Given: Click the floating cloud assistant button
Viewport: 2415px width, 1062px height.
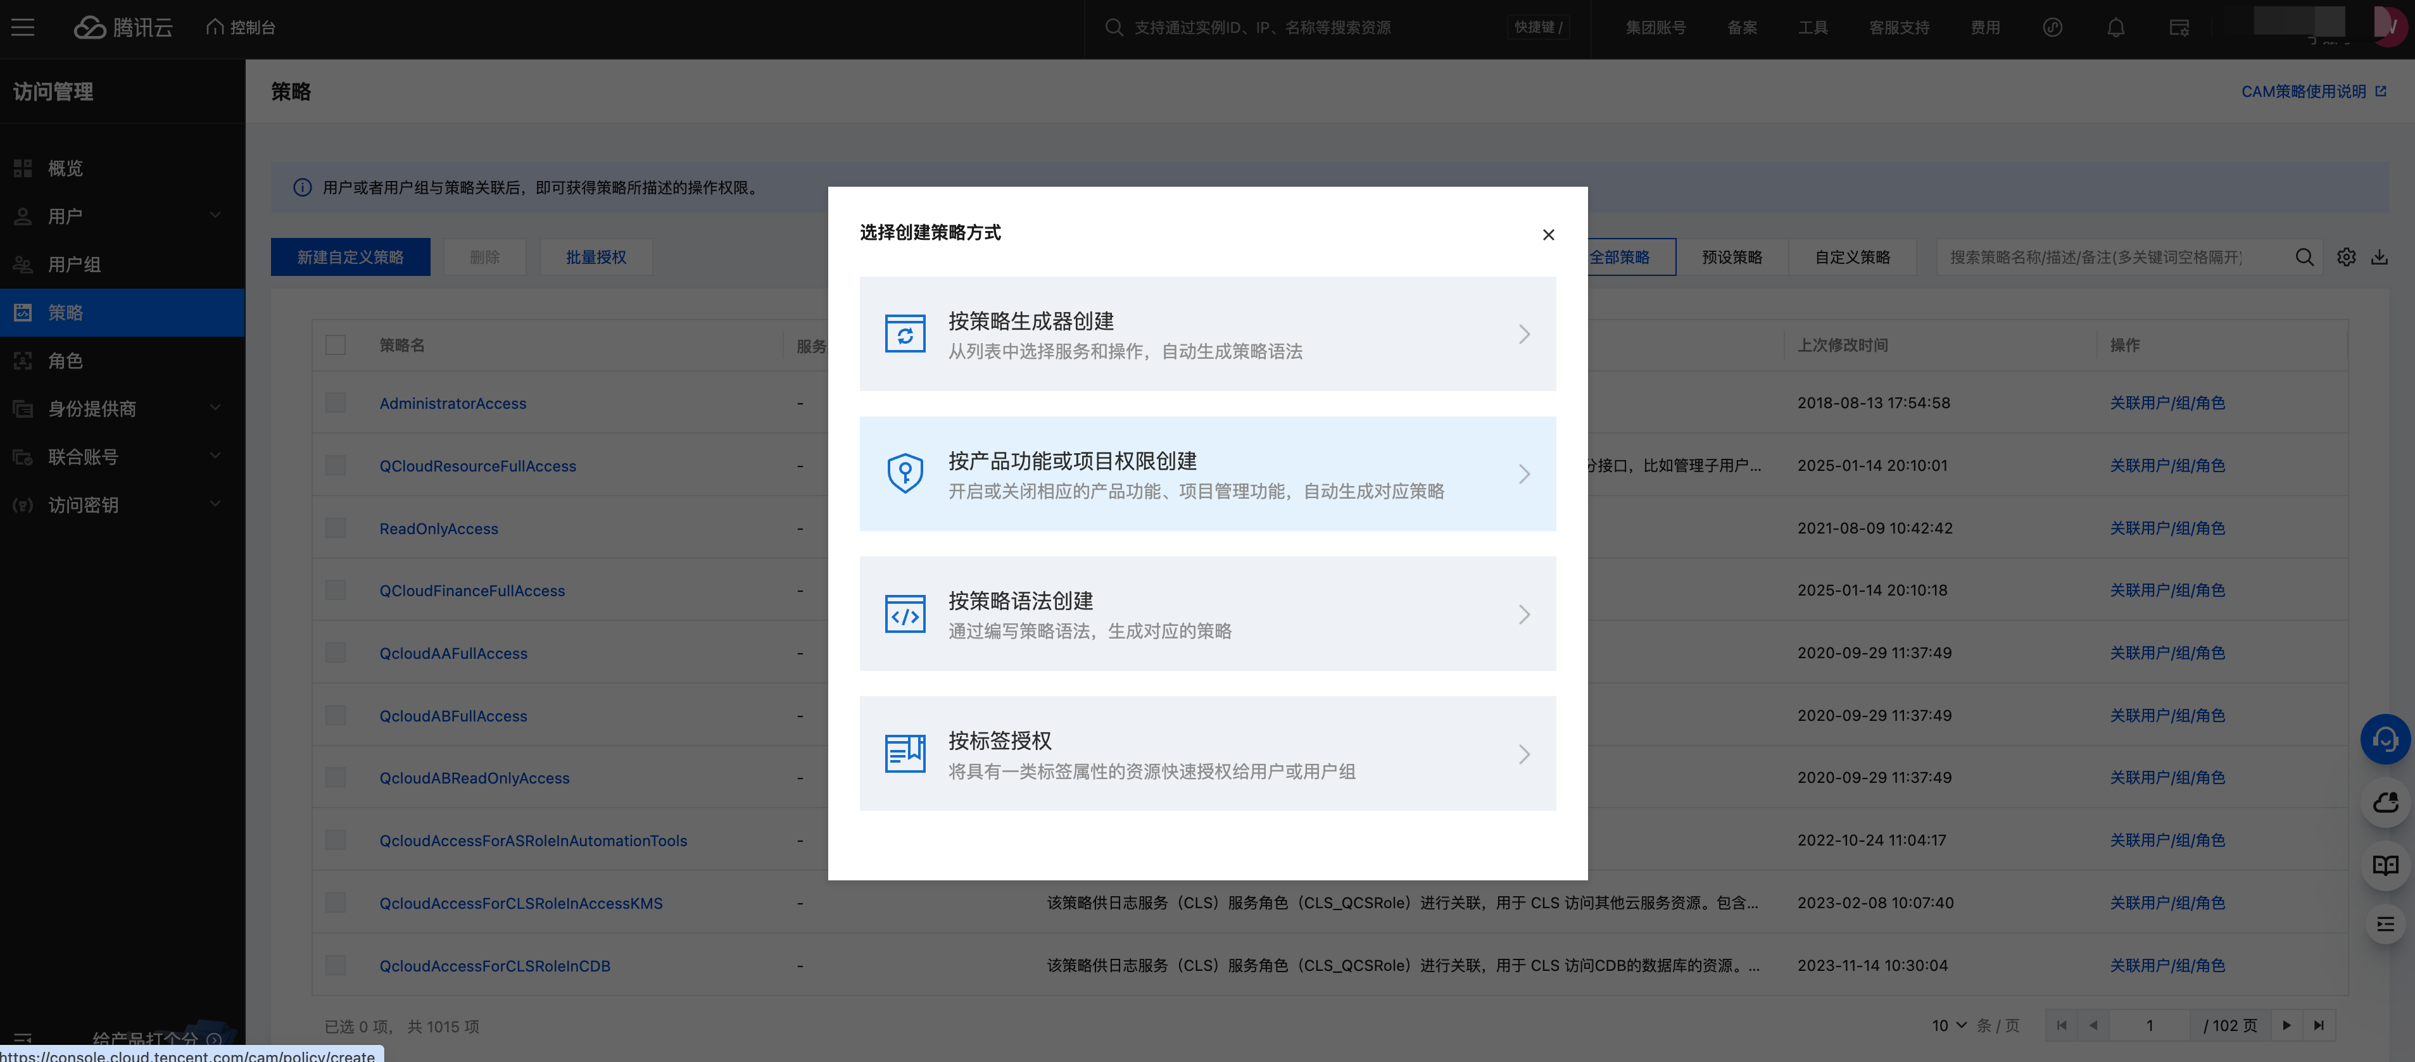Looking at the screenshot, I should (x=2385, y=803).
